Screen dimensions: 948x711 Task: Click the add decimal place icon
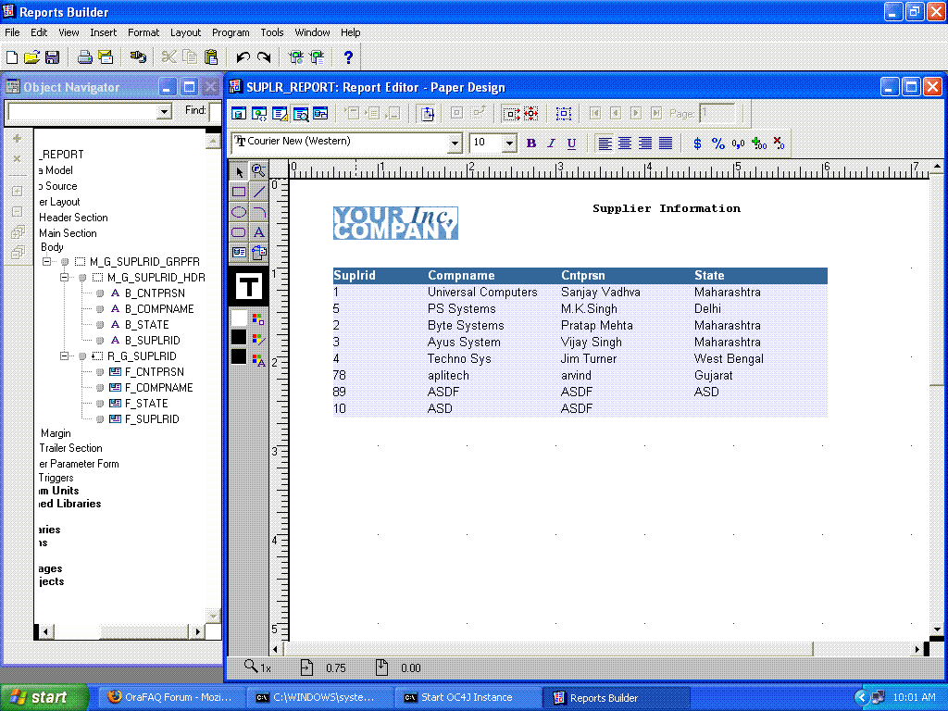[759, 143]
